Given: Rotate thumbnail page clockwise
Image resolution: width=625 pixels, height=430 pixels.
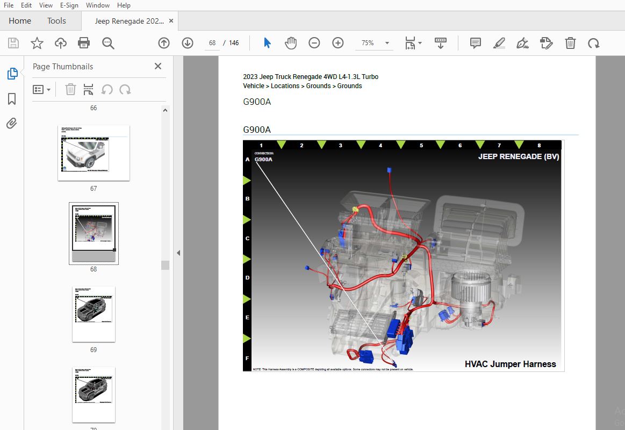Looking at the screenshot, I should point(125,89).
